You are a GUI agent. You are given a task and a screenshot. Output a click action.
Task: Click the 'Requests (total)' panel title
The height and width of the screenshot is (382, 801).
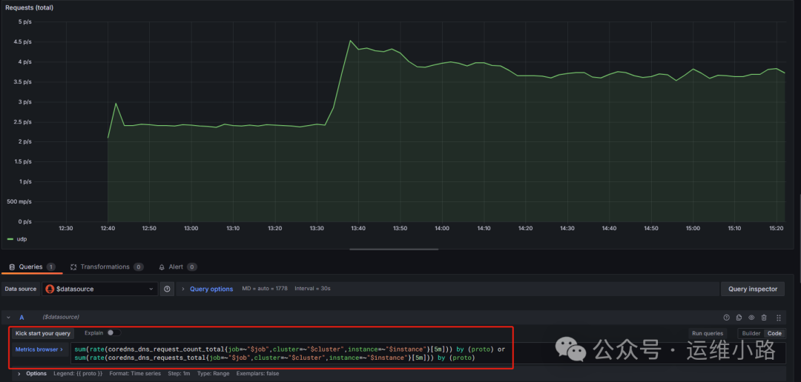click(29, 7)
